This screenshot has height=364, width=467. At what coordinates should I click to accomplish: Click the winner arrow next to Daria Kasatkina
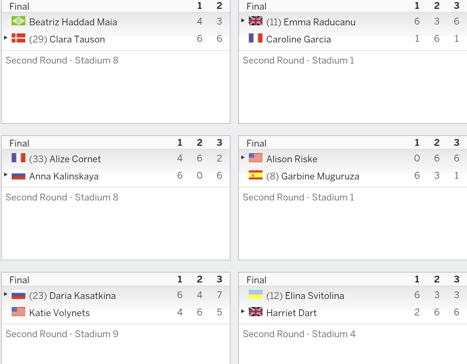(6, 294)
